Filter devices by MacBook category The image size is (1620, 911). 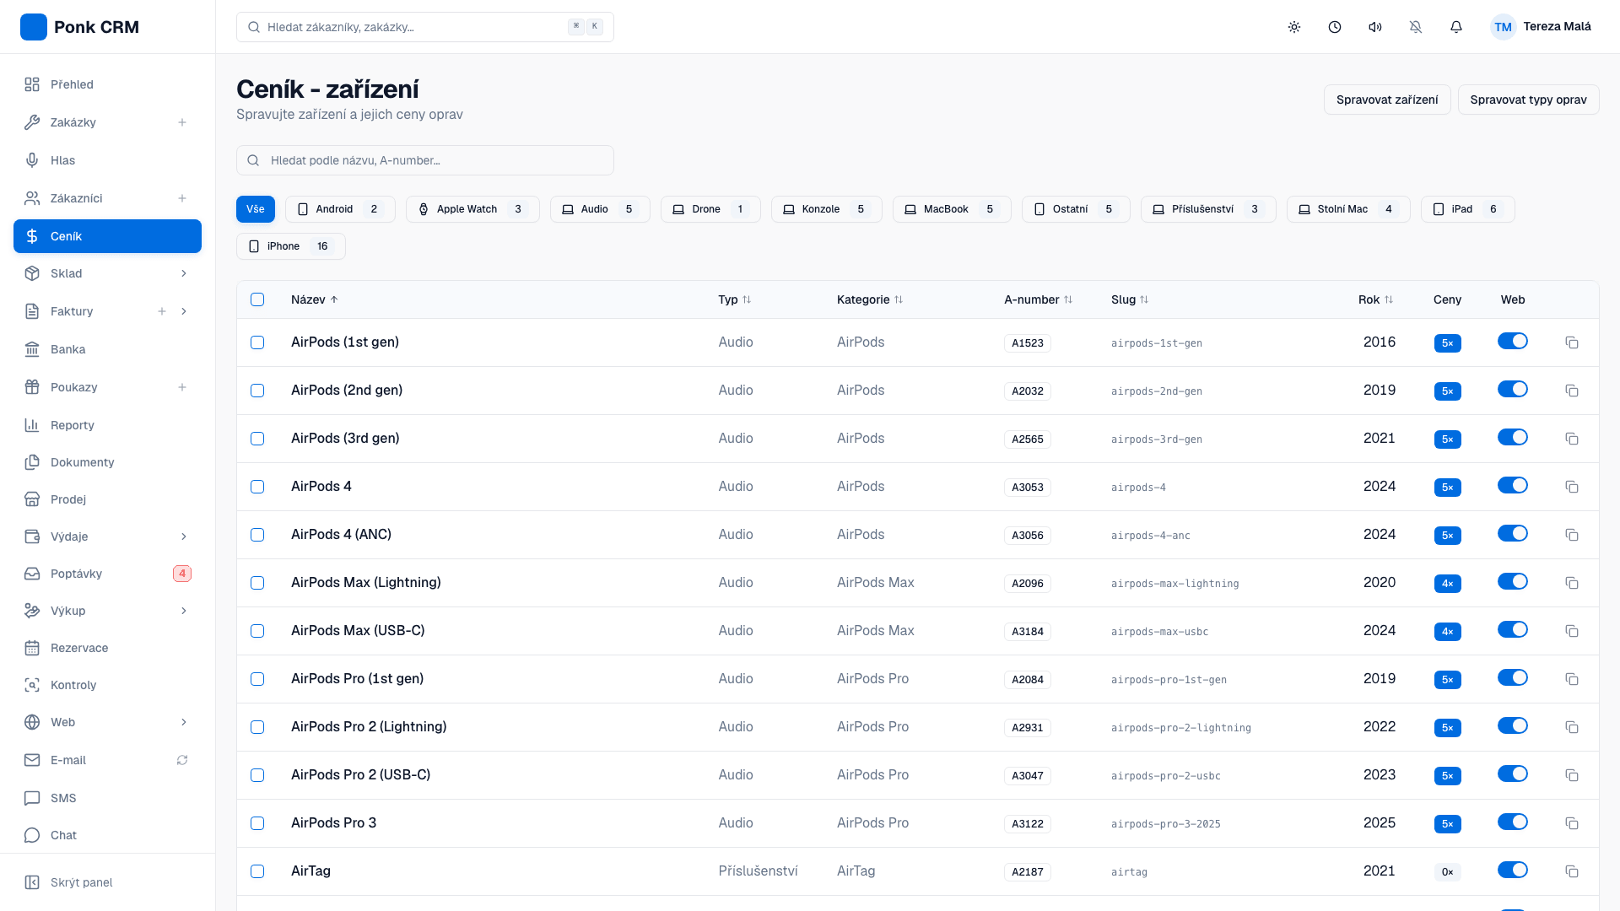pos(952,209)
